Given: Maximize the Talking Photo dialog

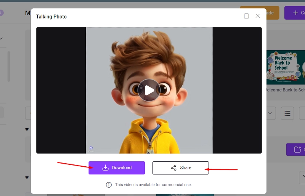Looking at the screenshot, I should click(x=246, y=16).
